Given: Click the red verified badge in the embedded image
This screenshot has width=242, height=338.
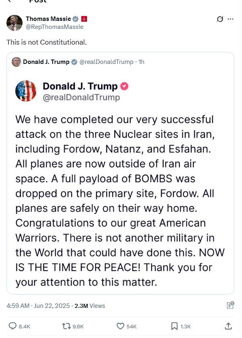Looking at the screenshot, I should [x=125, y=86].
